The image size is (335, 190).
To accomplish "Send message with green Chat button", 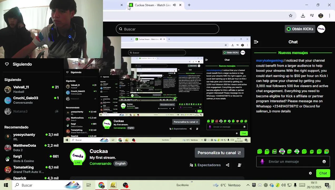I will coord(323,173).
